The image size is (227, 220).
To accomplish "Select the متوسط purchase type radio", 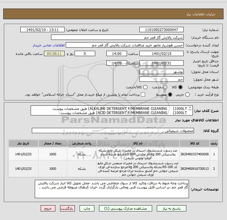I will tap(170, 94).
